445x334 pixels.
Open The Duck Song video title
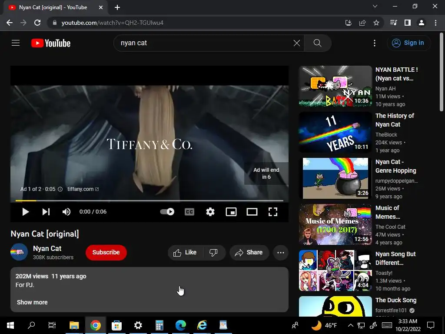[x=396, y=300]
